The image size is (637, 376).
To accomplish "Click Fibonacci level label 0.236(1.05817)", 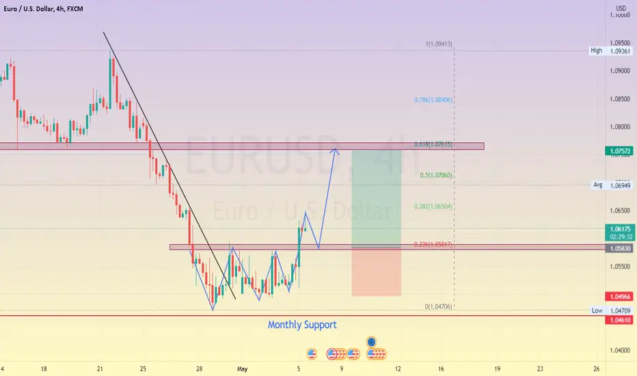I will (433, 244).
